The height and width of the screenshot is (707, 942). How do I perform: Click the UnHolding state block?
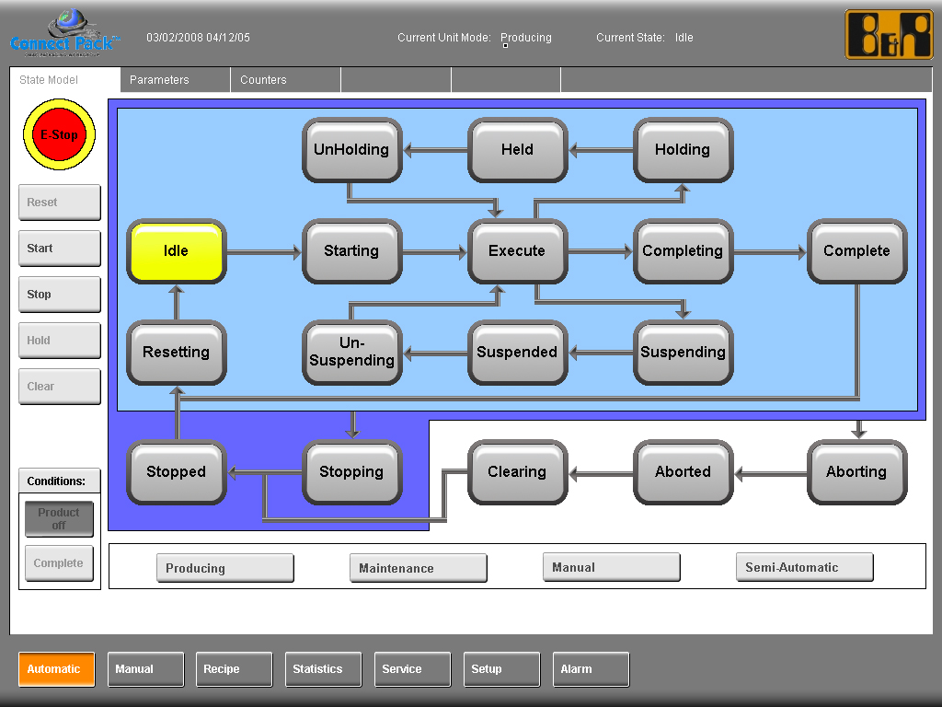tap(352, 150)
